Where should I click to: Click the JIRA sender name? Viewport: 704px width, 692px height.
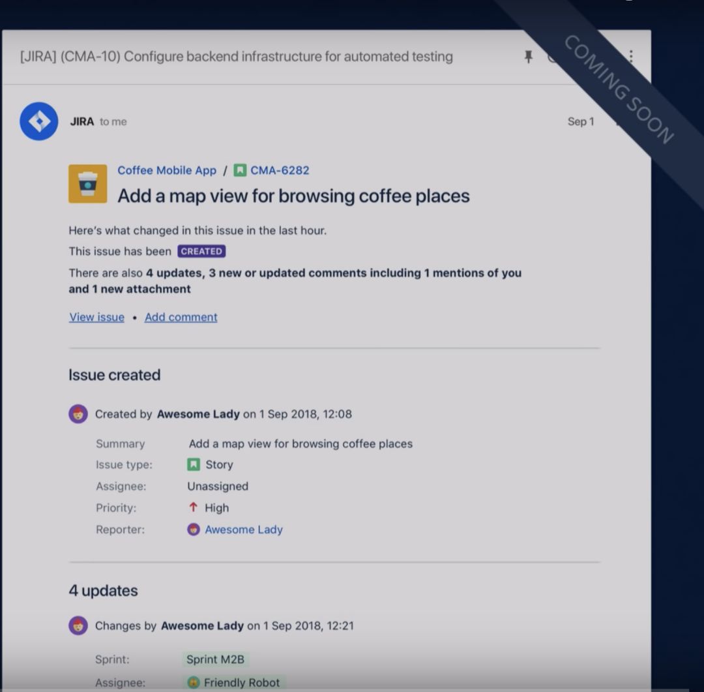click(x=82, y=122)
